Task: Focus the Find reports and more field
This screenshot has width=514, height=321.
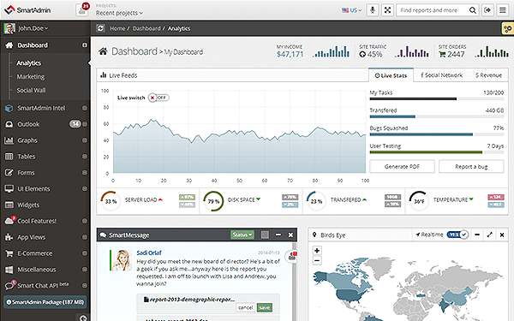Action: pyautogui.click(x=432, y=10)
